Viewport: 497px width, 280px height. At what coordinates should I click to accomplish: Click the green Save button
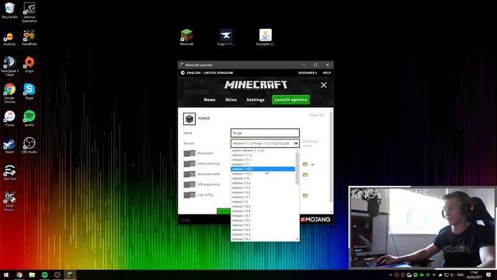224,212
